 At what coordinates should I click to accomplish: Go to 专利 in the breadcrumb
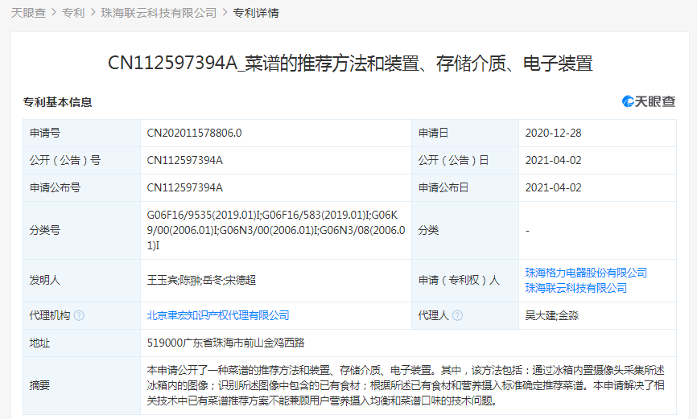[x=73, y=13]
